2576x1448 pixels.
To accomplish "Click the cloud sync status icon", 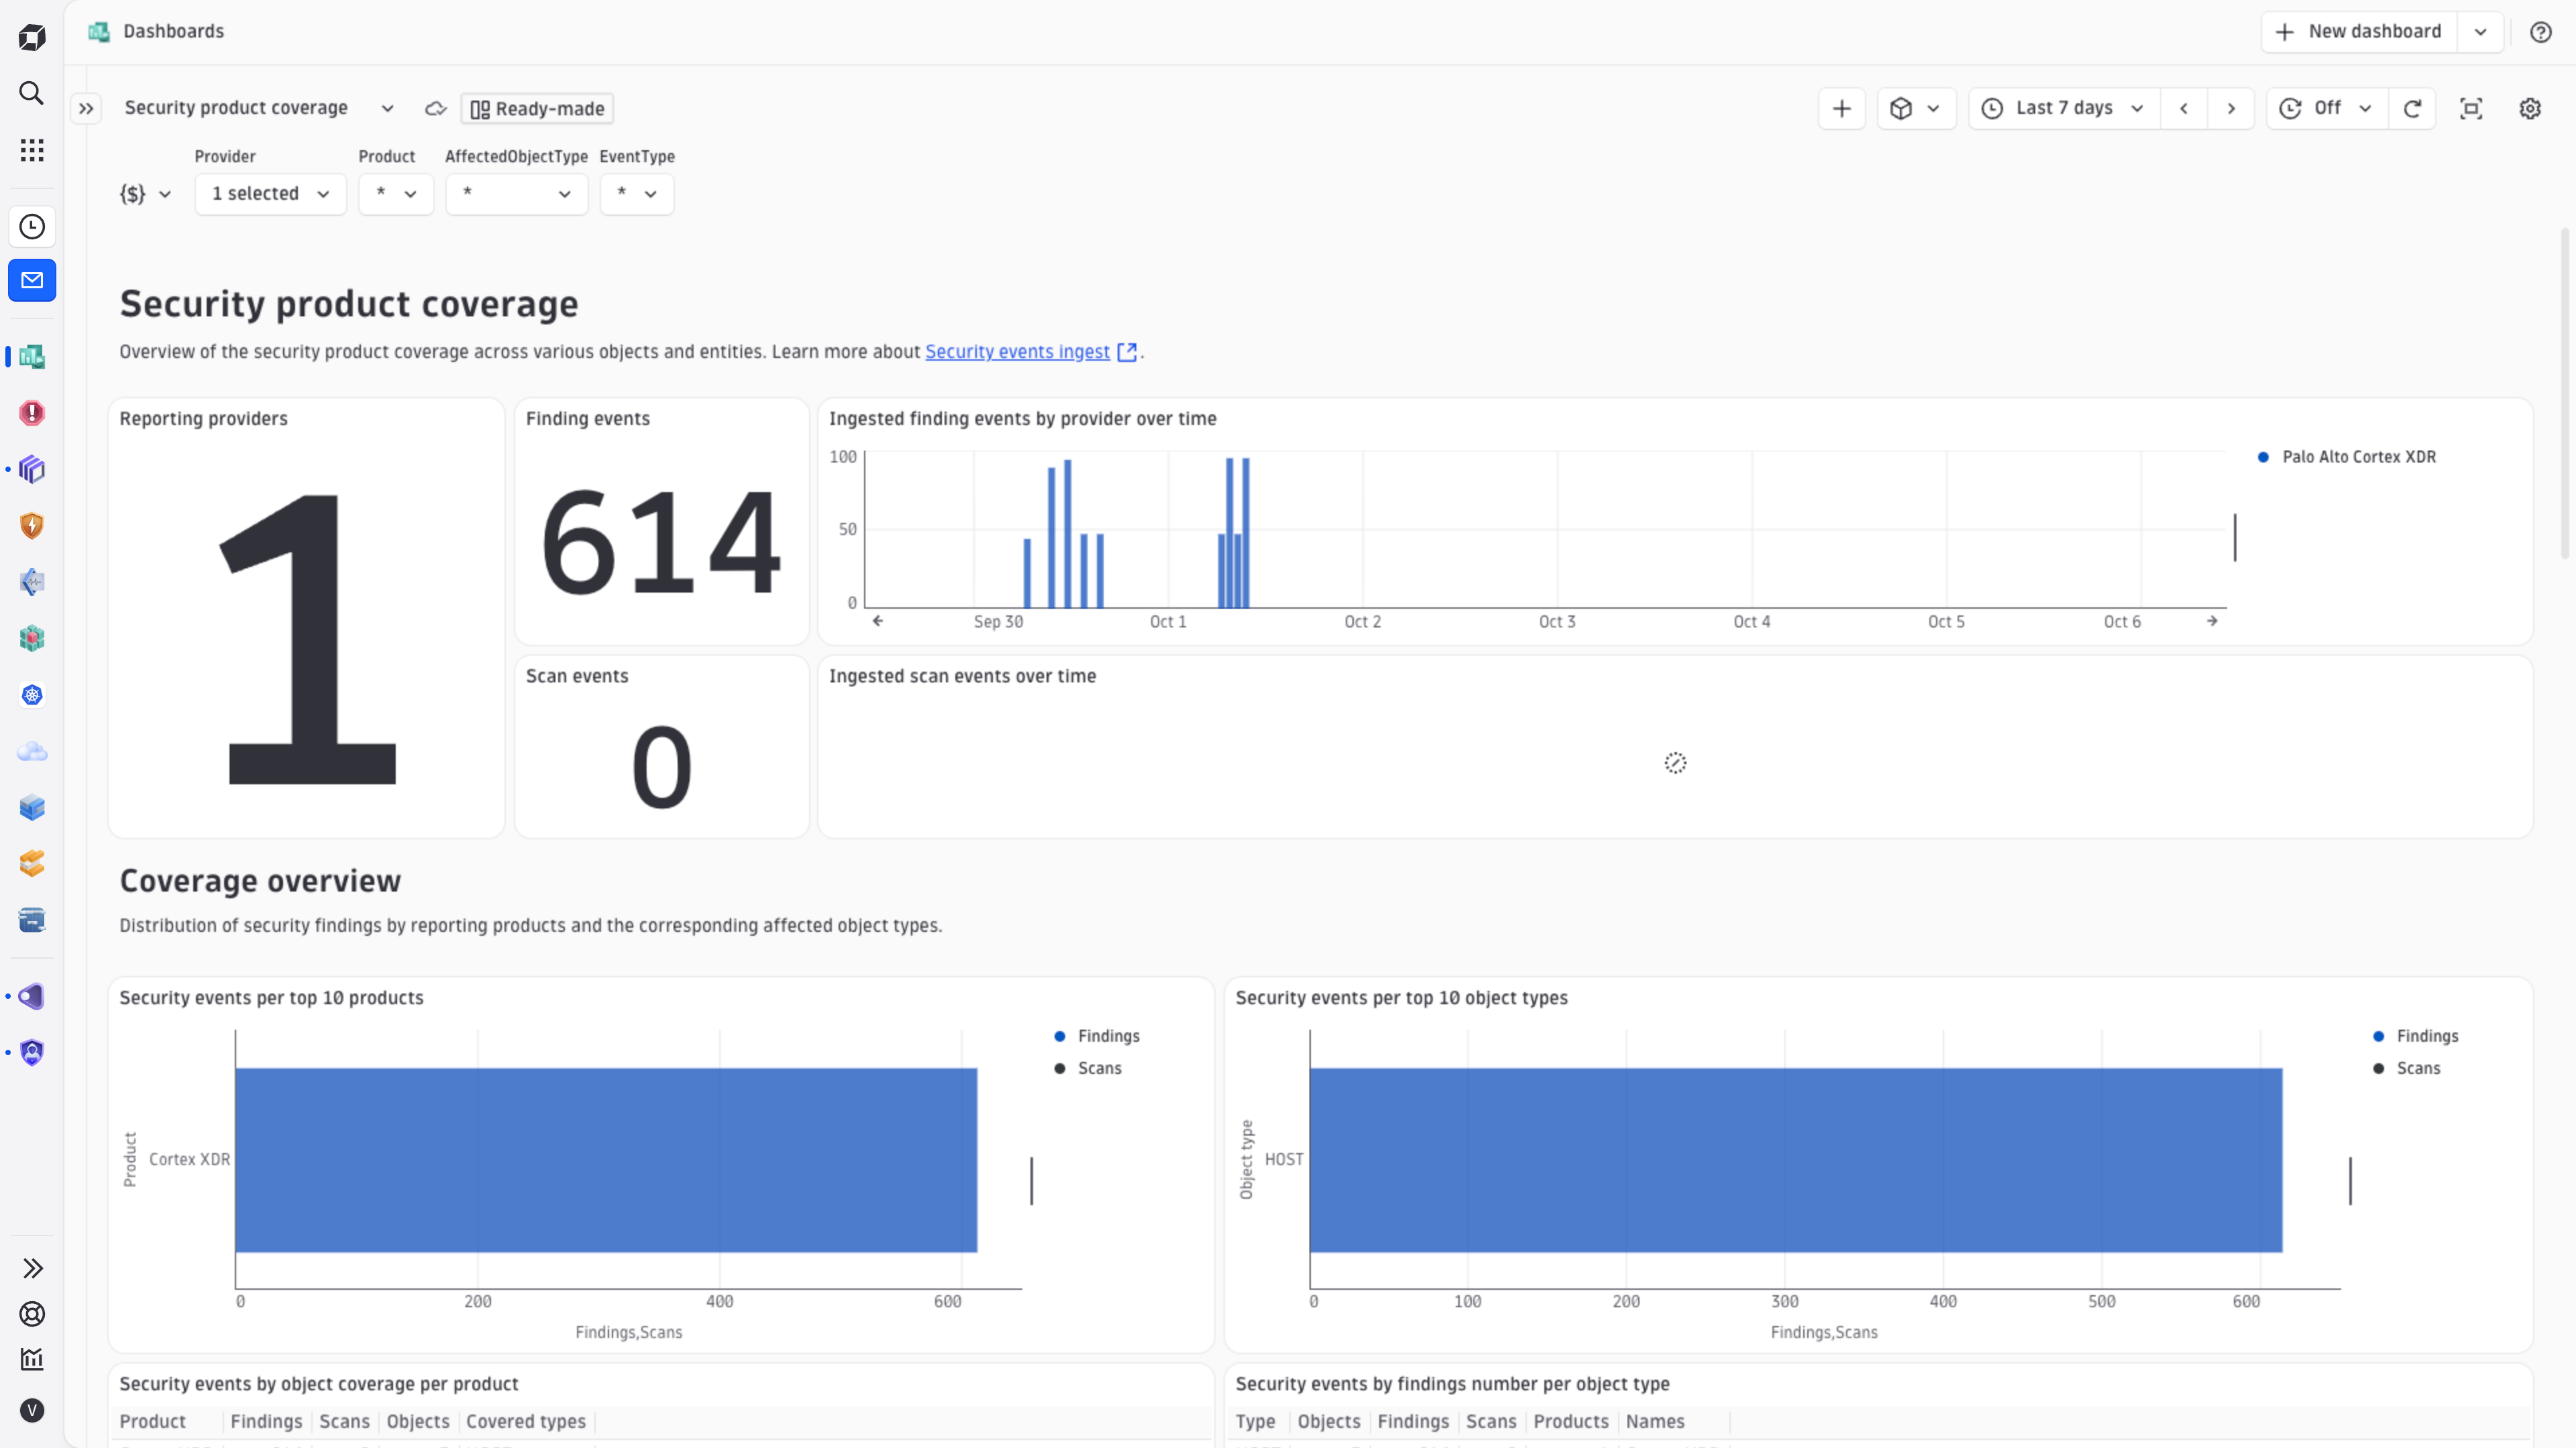I will [x=435, y=109].
